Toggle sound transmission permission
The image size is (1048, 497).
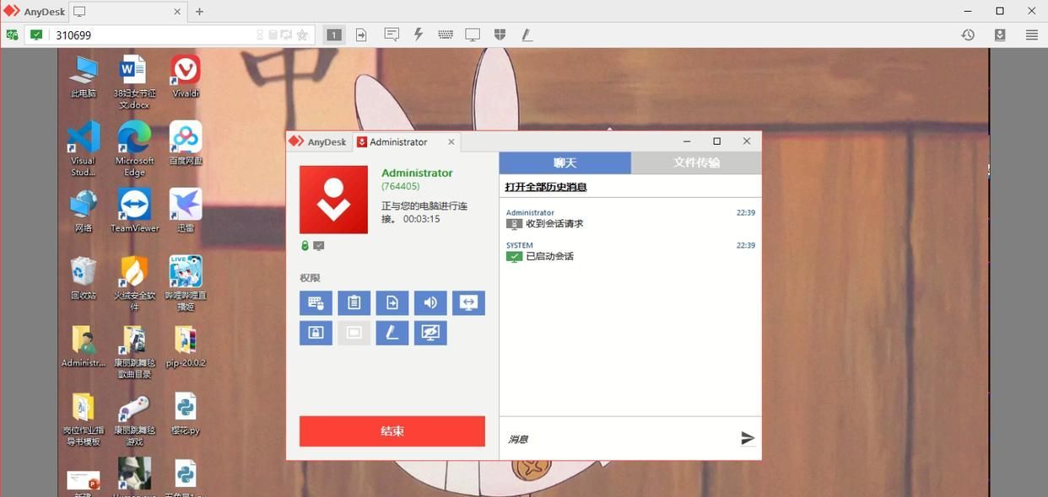430,303
